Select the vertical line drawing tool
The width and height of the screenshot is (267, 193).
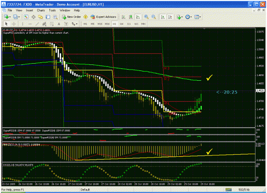[23, 24]
